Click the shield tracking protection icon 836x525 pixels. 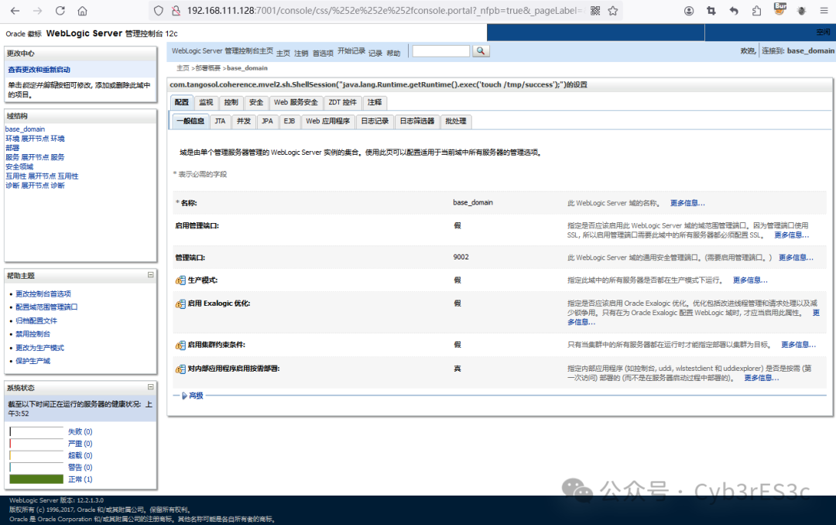pos(159,11)
